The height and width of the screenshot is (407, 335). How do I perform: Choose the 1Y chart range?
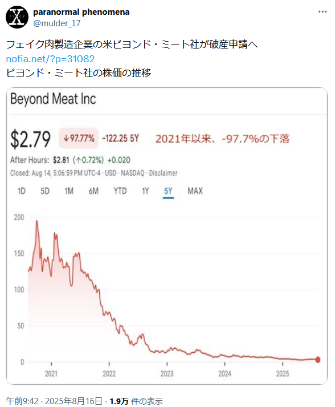145,191
